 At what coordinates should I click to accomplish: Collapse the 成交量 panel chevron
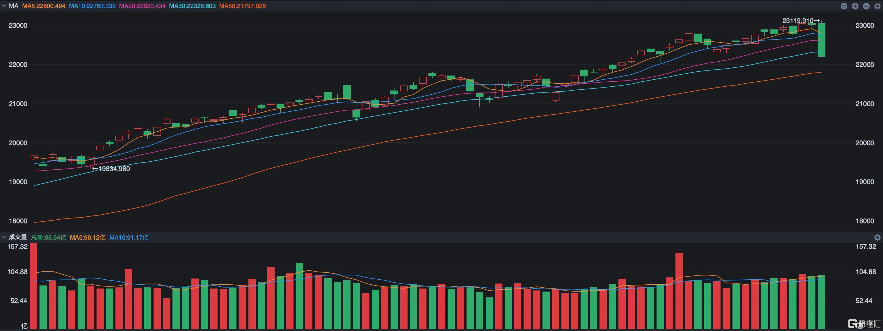[4, 237]
